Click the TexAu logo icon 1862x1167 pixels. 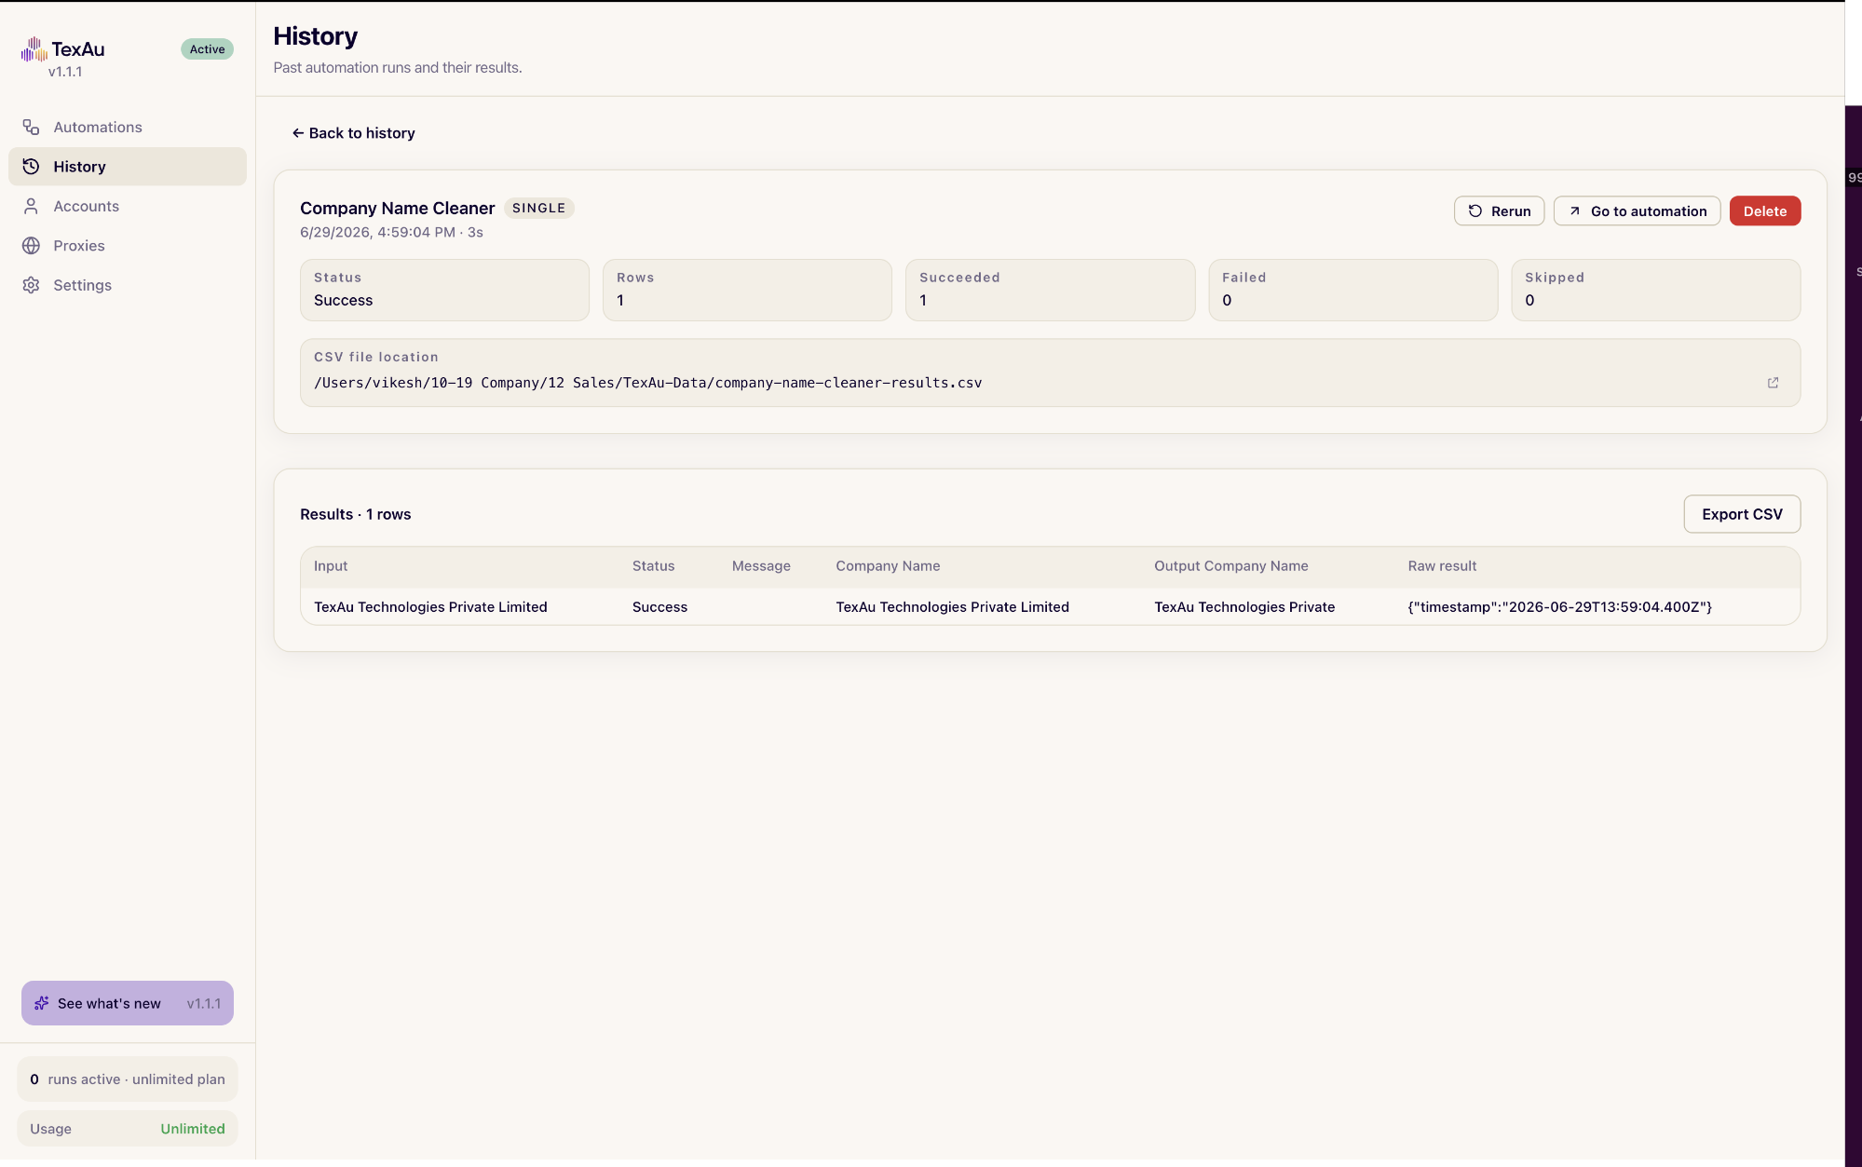(34, 49)
